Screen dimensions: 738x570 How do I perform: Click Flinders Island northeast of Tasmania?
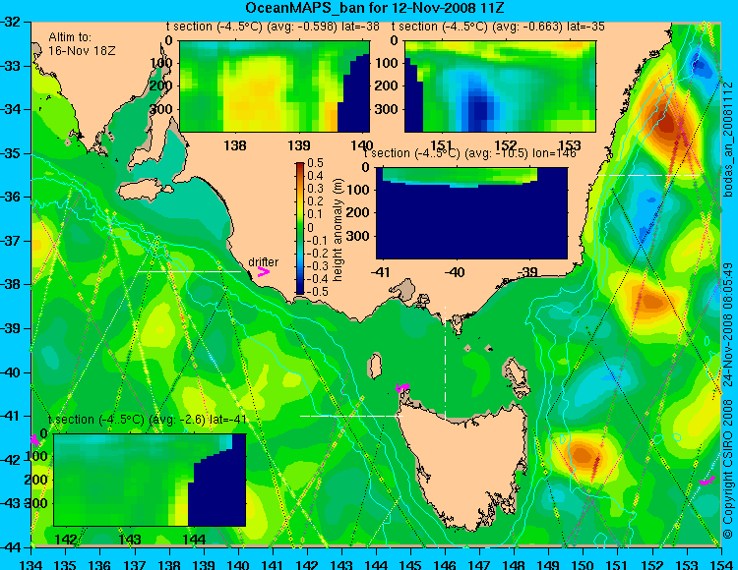point(517,372)
